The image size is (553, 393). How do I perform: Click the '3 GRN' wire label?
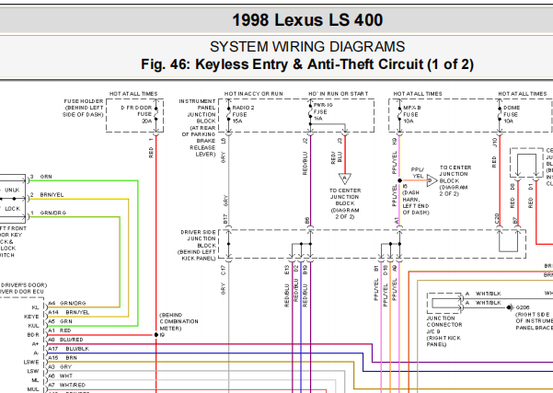pyautogui.click(x=40, y=177)
